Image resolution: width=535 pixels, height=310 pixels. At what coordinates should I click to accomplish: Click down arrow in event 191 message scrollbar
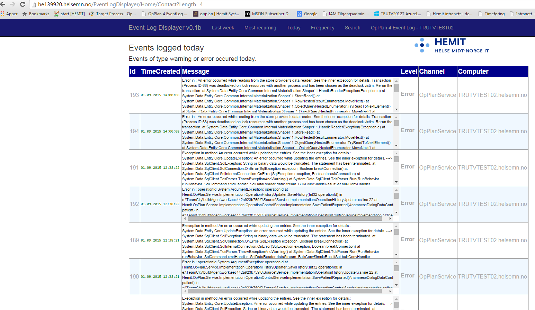396,182
